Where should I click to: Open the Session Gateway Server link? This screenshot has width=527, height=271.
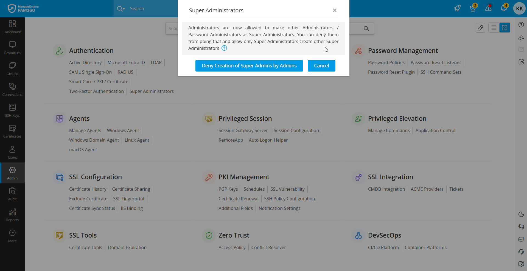coord(243,131)
